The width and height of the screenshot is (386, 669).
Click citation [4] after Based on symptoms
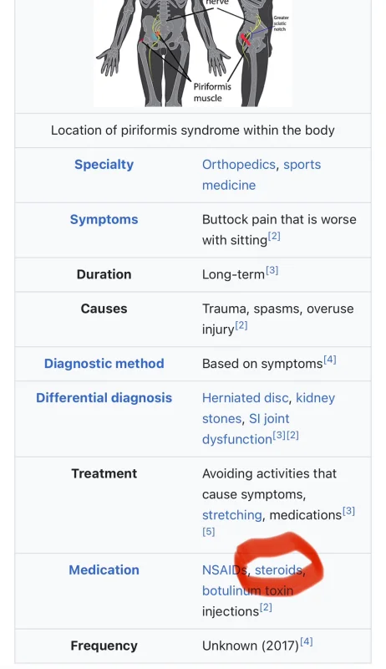click(330, 360)
